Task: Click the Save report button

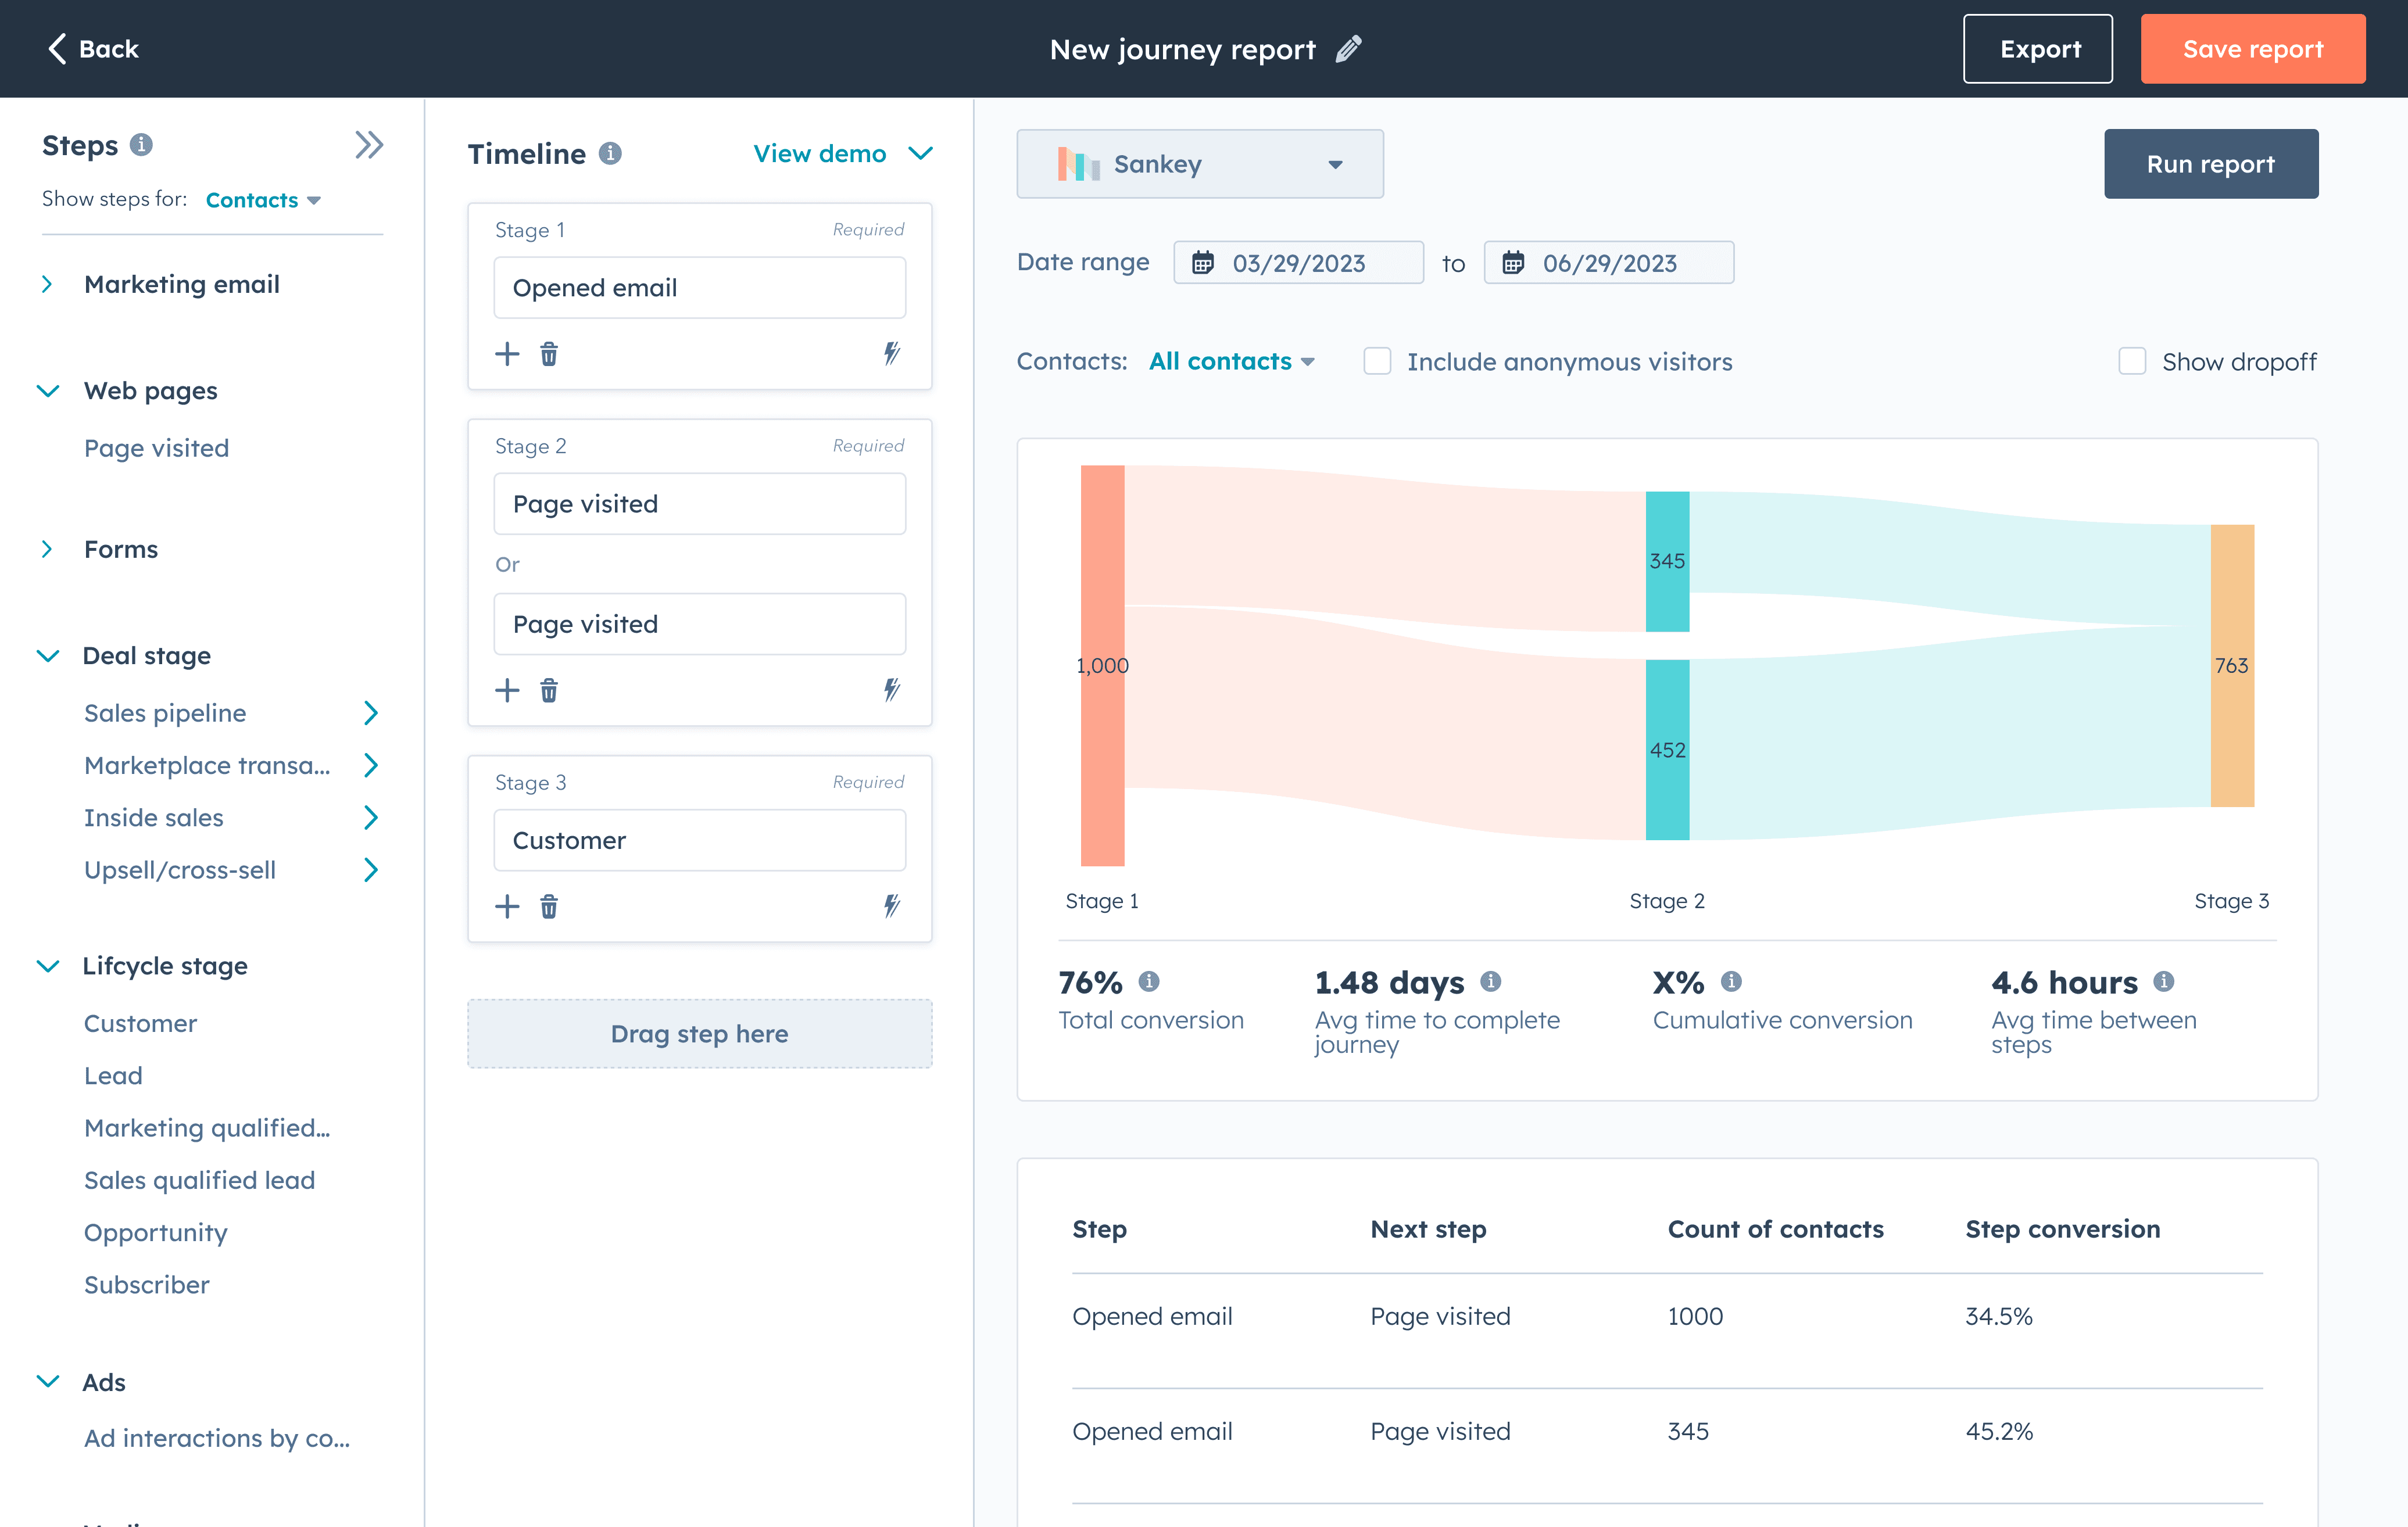Action: [x=2252, y=49]
